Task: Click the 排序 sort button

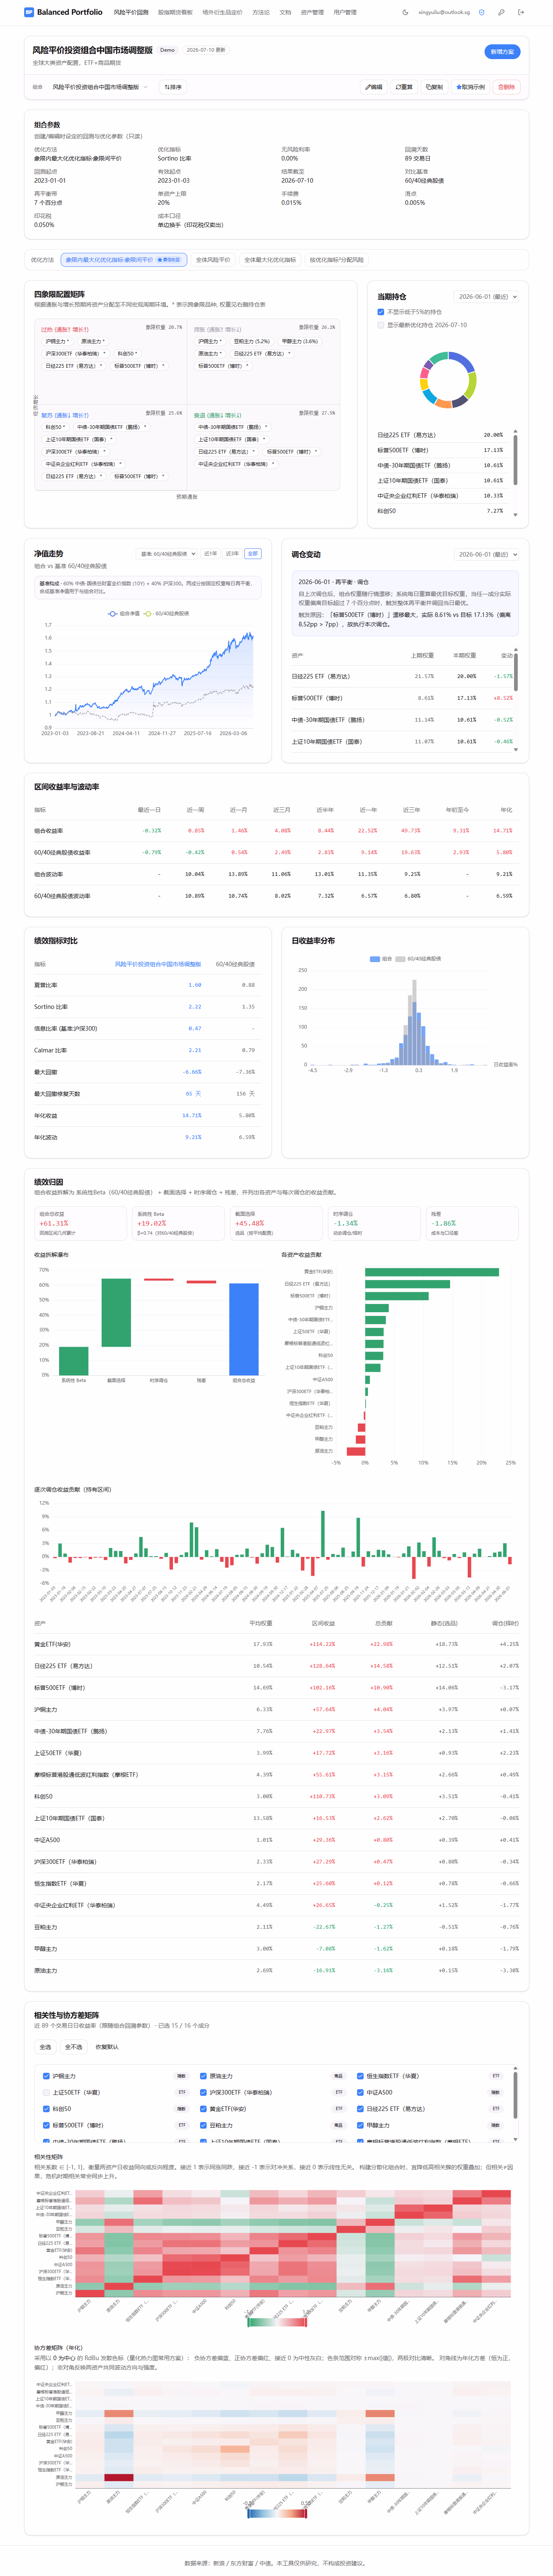Action: [x=173, y=87]
